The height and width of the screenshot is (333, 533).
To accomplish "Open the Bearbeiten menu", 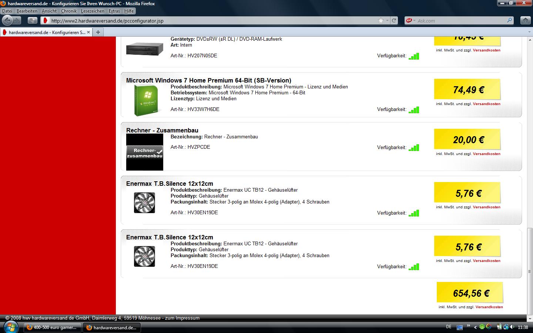I will 27,11.
